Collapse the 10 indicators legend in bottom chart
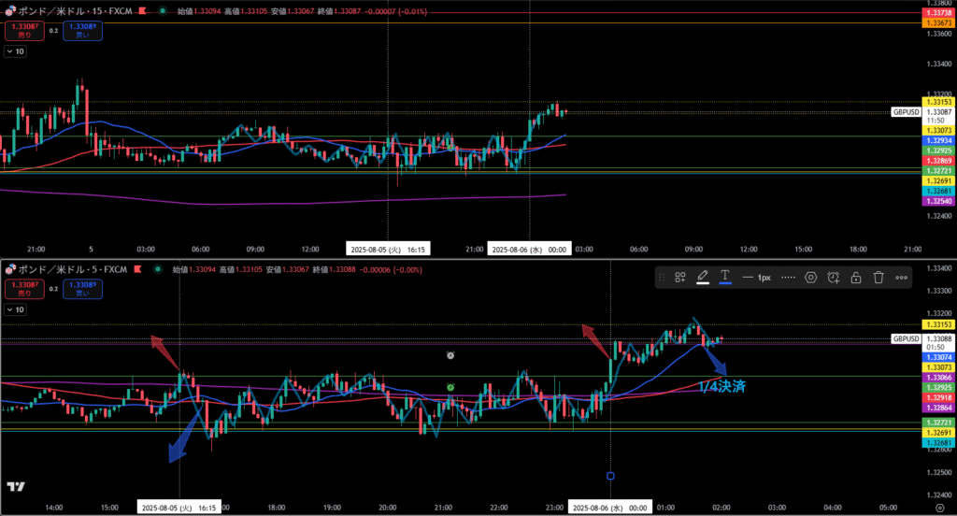The image size is (957, 516). (x=15, y=309)
